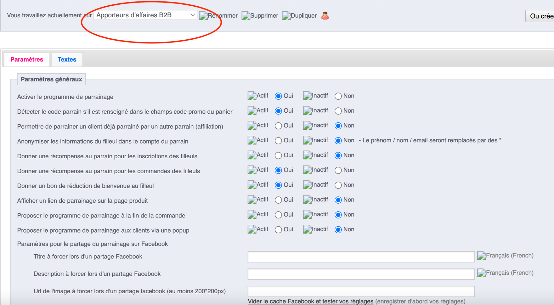
Task: Select Non for "Détecter le code parrain"
Action: [338, 111]
